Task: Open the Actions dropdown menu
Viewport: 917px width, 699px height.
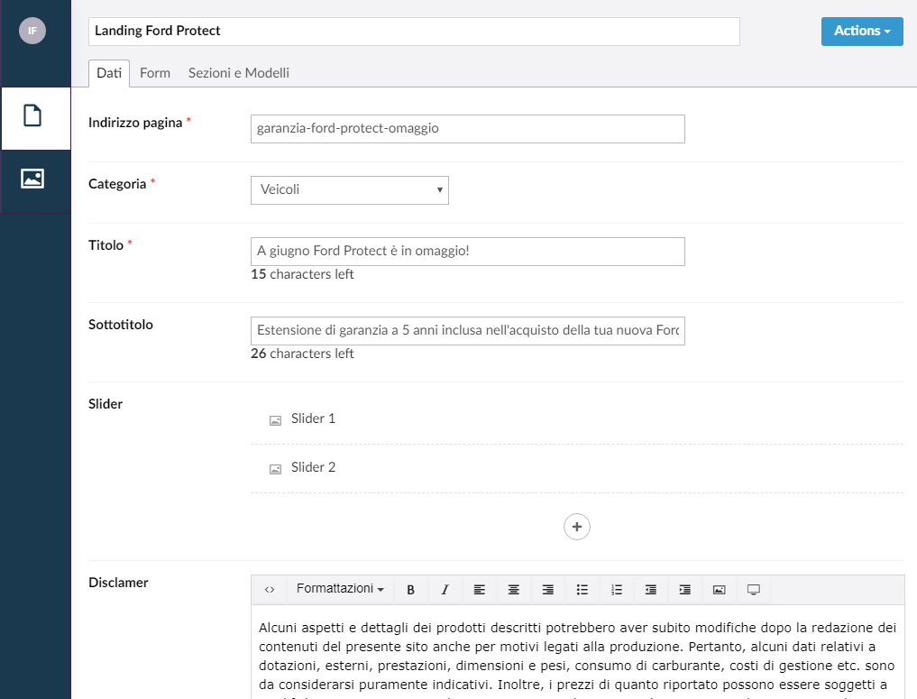Action: pyautogui.click(x=861, y=31)
